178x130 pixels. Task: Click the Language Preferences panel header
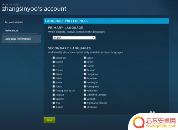(x=106, y=21)
